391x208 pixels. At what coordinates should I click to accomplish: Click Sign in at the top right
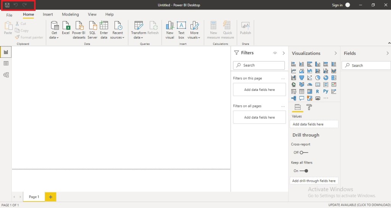(x=337, y=5)
